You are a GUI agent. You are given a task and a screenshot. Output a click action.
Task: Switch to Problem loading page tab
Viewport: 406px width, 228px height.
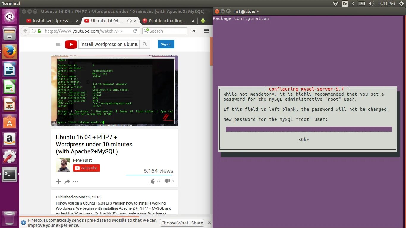click(168, 21)
